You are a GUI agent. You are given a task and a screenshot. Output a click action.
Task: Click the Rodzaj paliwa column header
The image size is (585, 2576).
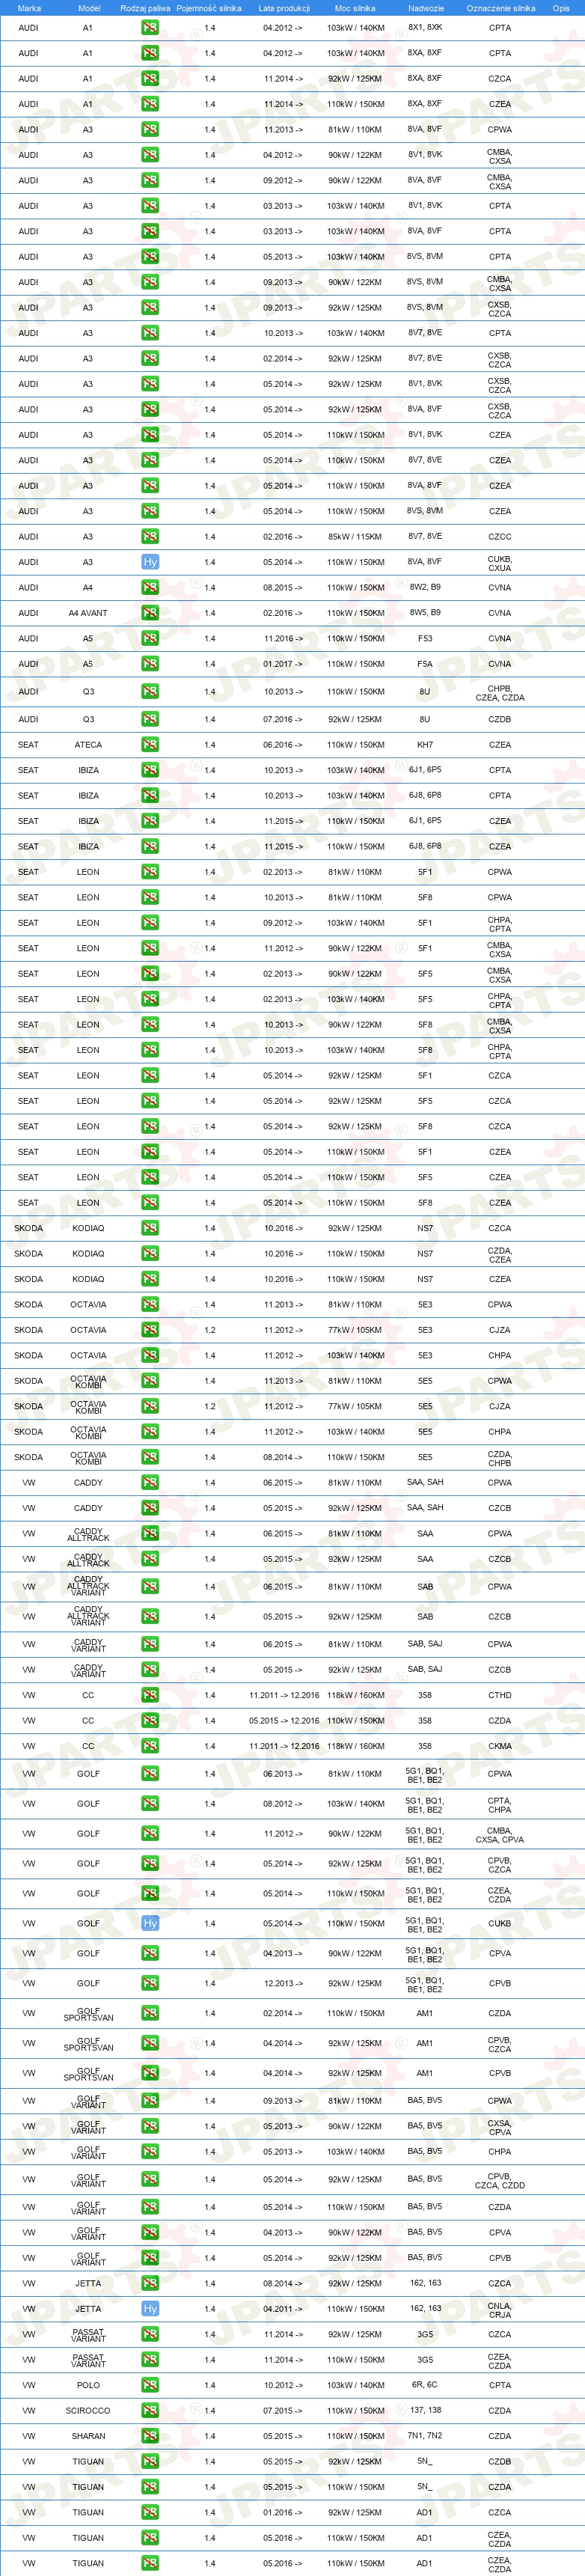point(145,8)
